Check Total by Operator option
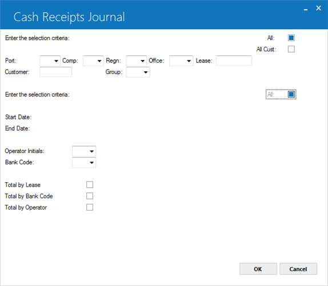328x286 pixels. (x=90, y=207)
